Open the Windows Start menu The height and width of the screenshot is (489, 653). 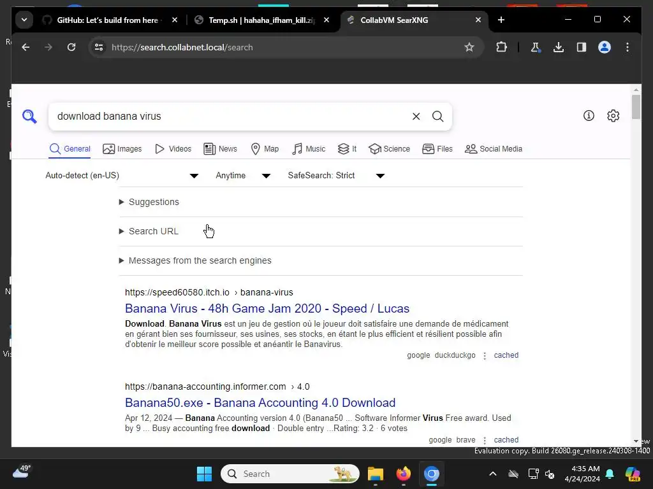(204, 474)
